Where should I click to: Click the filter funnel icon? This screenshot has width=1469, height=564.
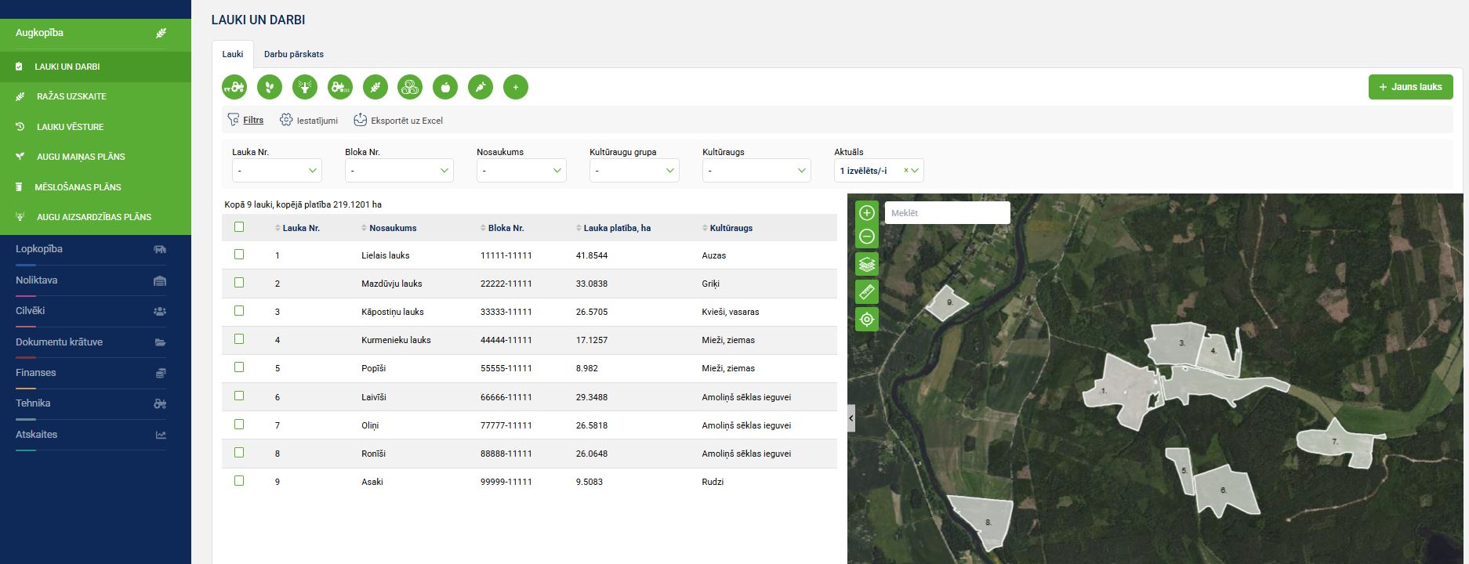pos(233,120)
